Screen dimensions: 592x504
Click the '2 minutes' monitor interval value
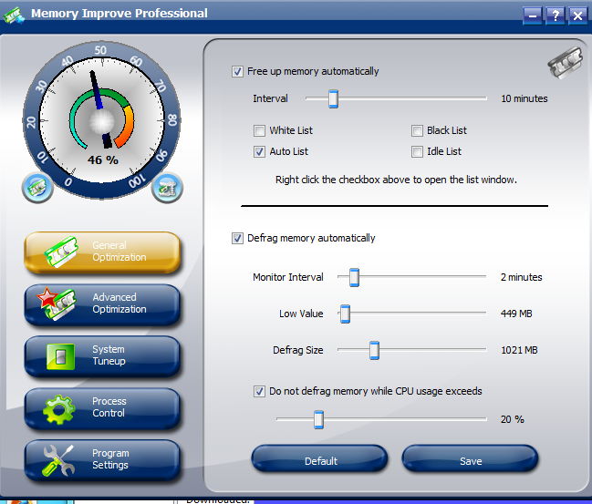tap(522, 277)
